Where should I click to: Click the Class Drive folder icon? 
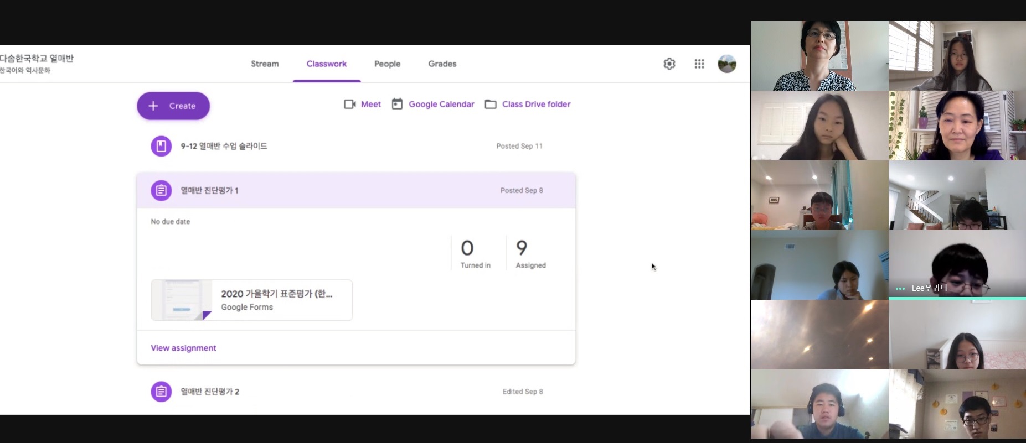click(491, 105)
